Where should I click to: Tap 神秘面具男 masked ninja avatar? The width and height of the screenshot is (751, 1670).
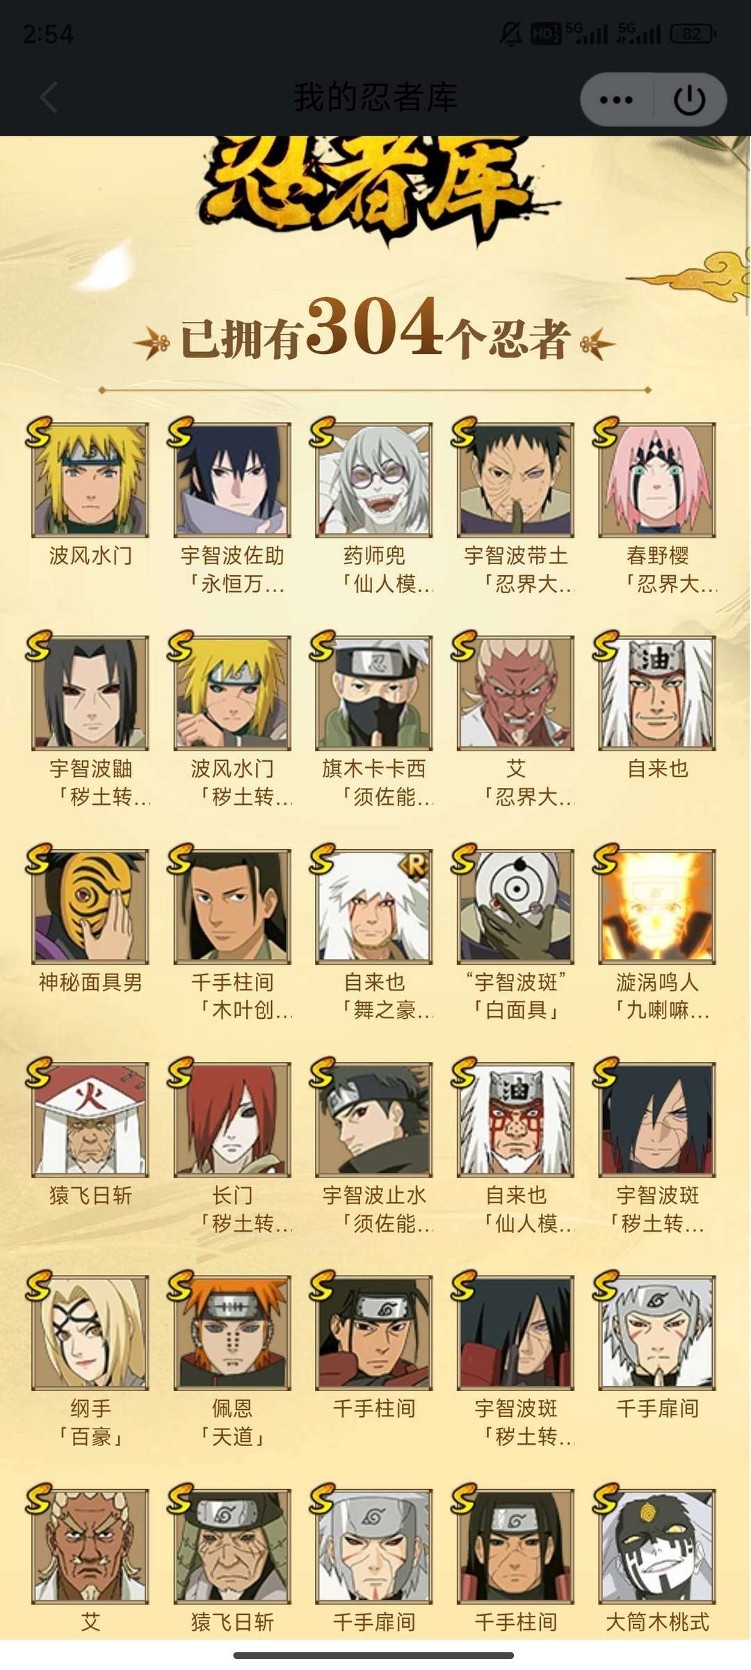point(90,907)
